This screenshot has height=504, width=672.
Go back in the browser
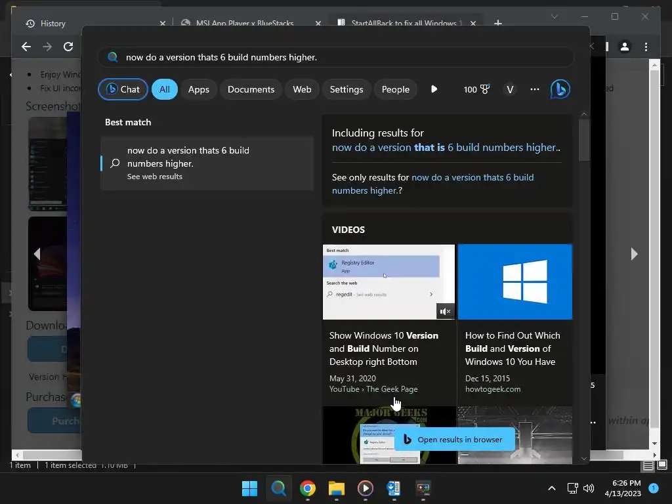click(x=26, y=47)
